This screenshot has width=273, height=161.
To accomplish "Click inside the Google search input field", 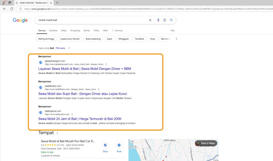I will (x=91, y=20).
